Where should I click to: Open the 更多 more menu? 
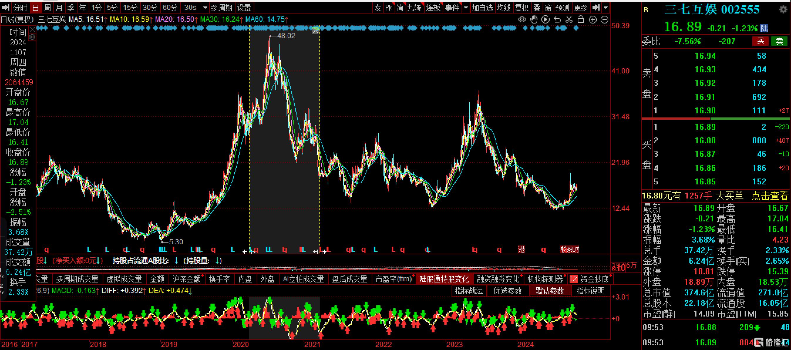point(581,8)
